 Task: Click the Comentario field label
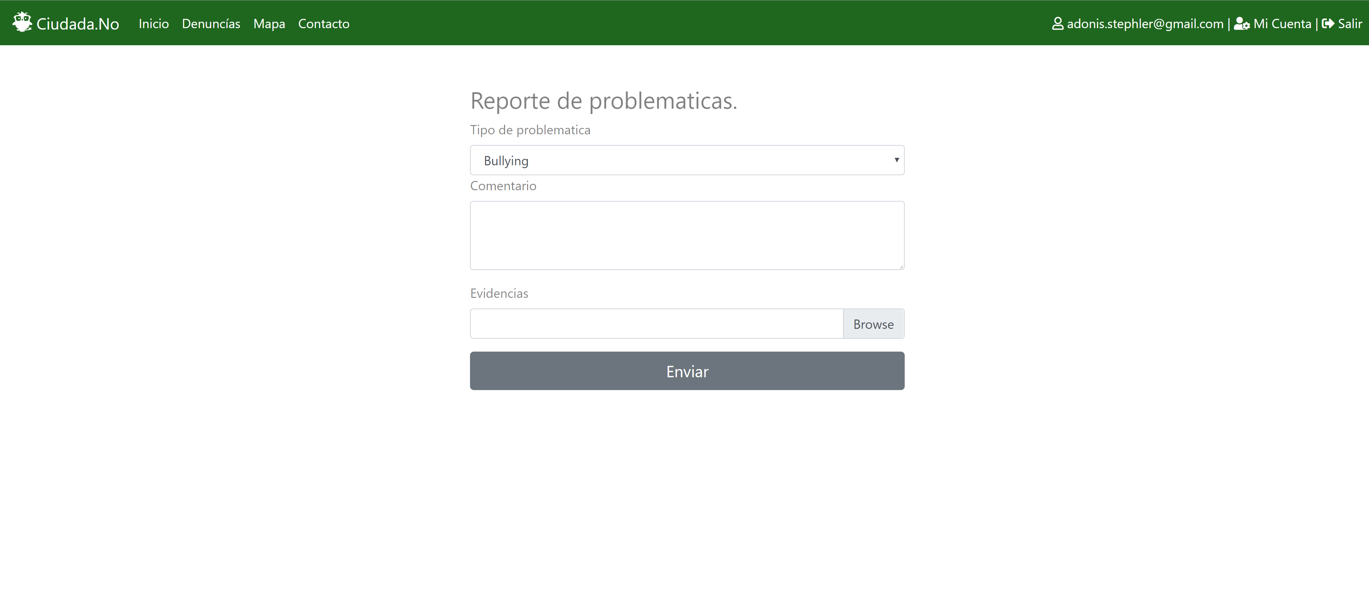click(503, 186)
